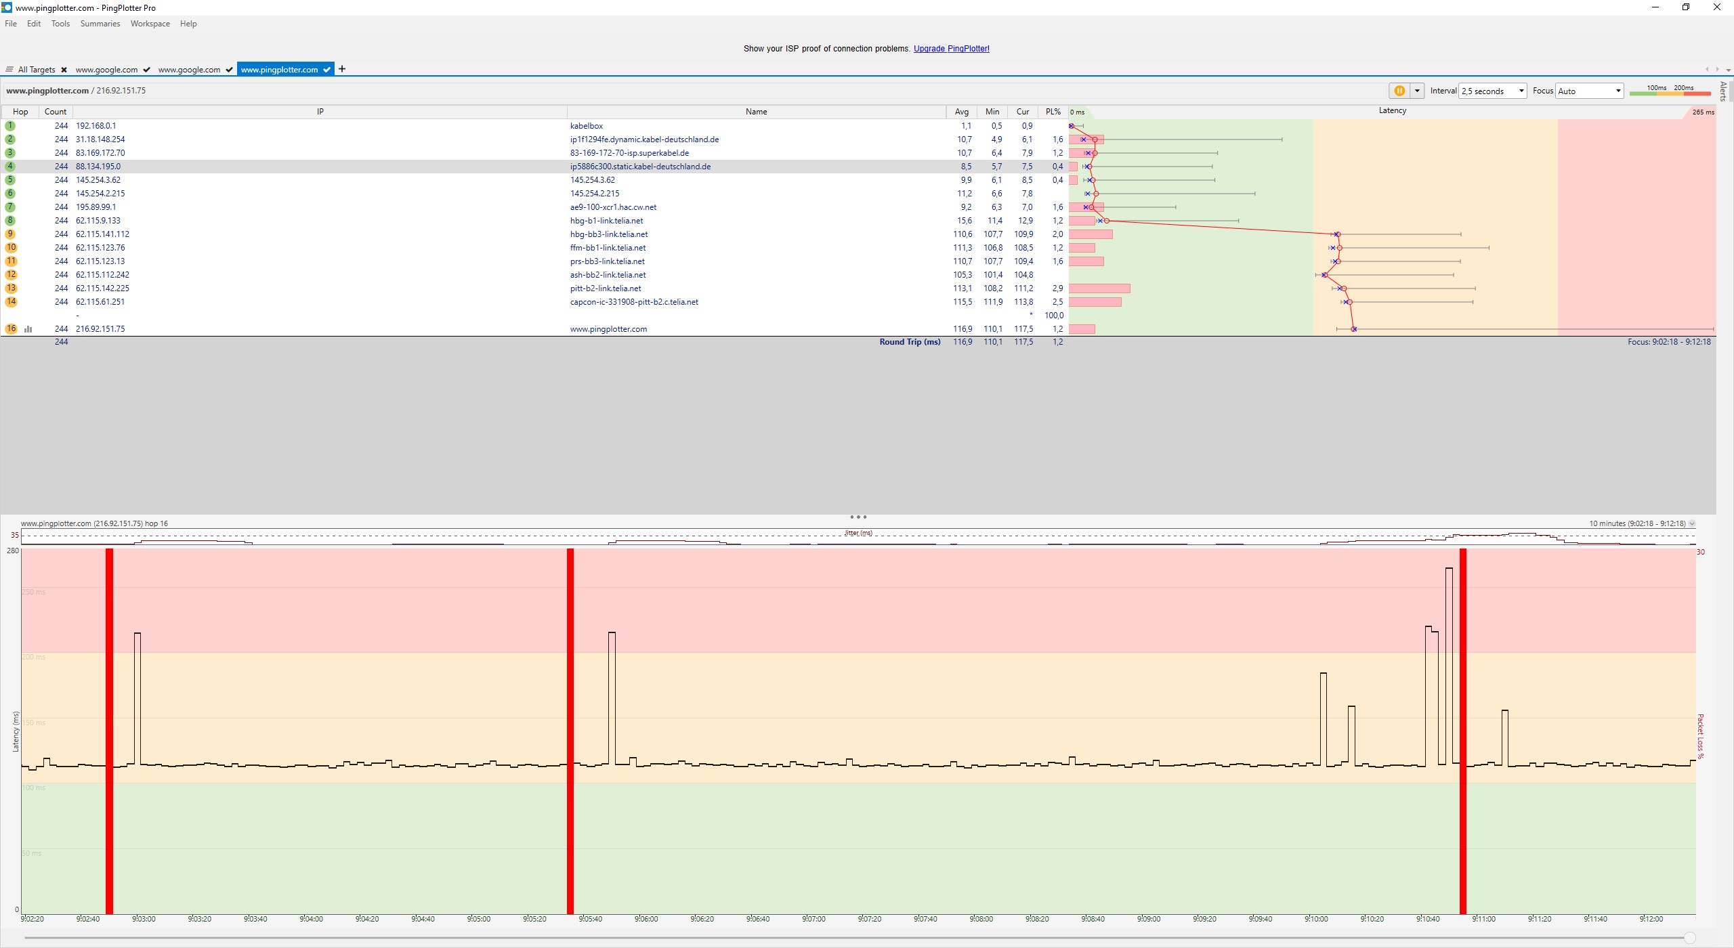
Task: Click the graph icon on hop 16
Action: click(28, 329)
